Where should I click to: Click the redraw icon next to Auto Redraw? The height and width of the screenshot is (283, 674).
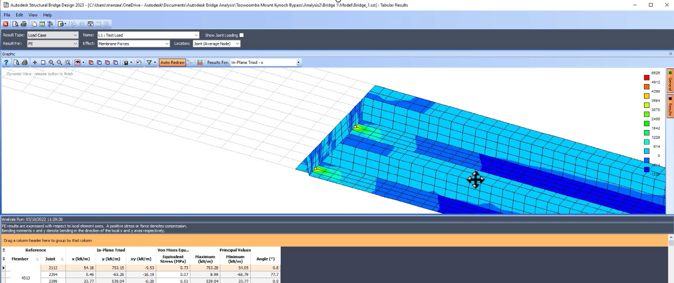click(190, 62)
